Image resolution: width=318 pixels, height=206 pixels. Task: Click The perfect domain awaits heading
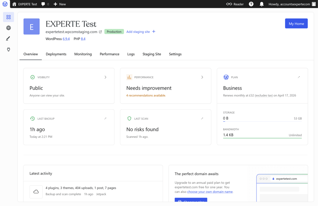click(x=196, y=174)
